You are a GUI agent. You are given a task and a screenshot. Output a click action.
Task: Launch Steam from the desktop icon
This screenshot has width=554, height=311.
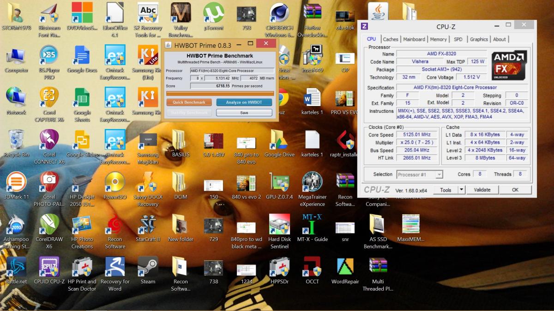pos(148,267)
